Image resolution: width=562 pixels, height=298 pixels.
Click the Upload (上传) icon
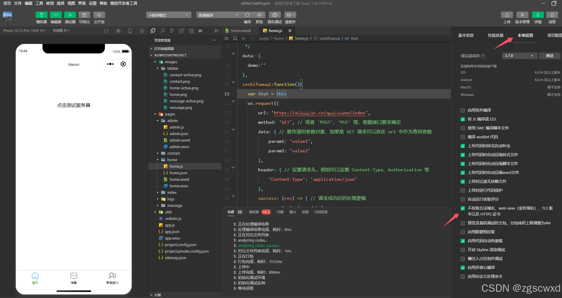click(507, 15)
